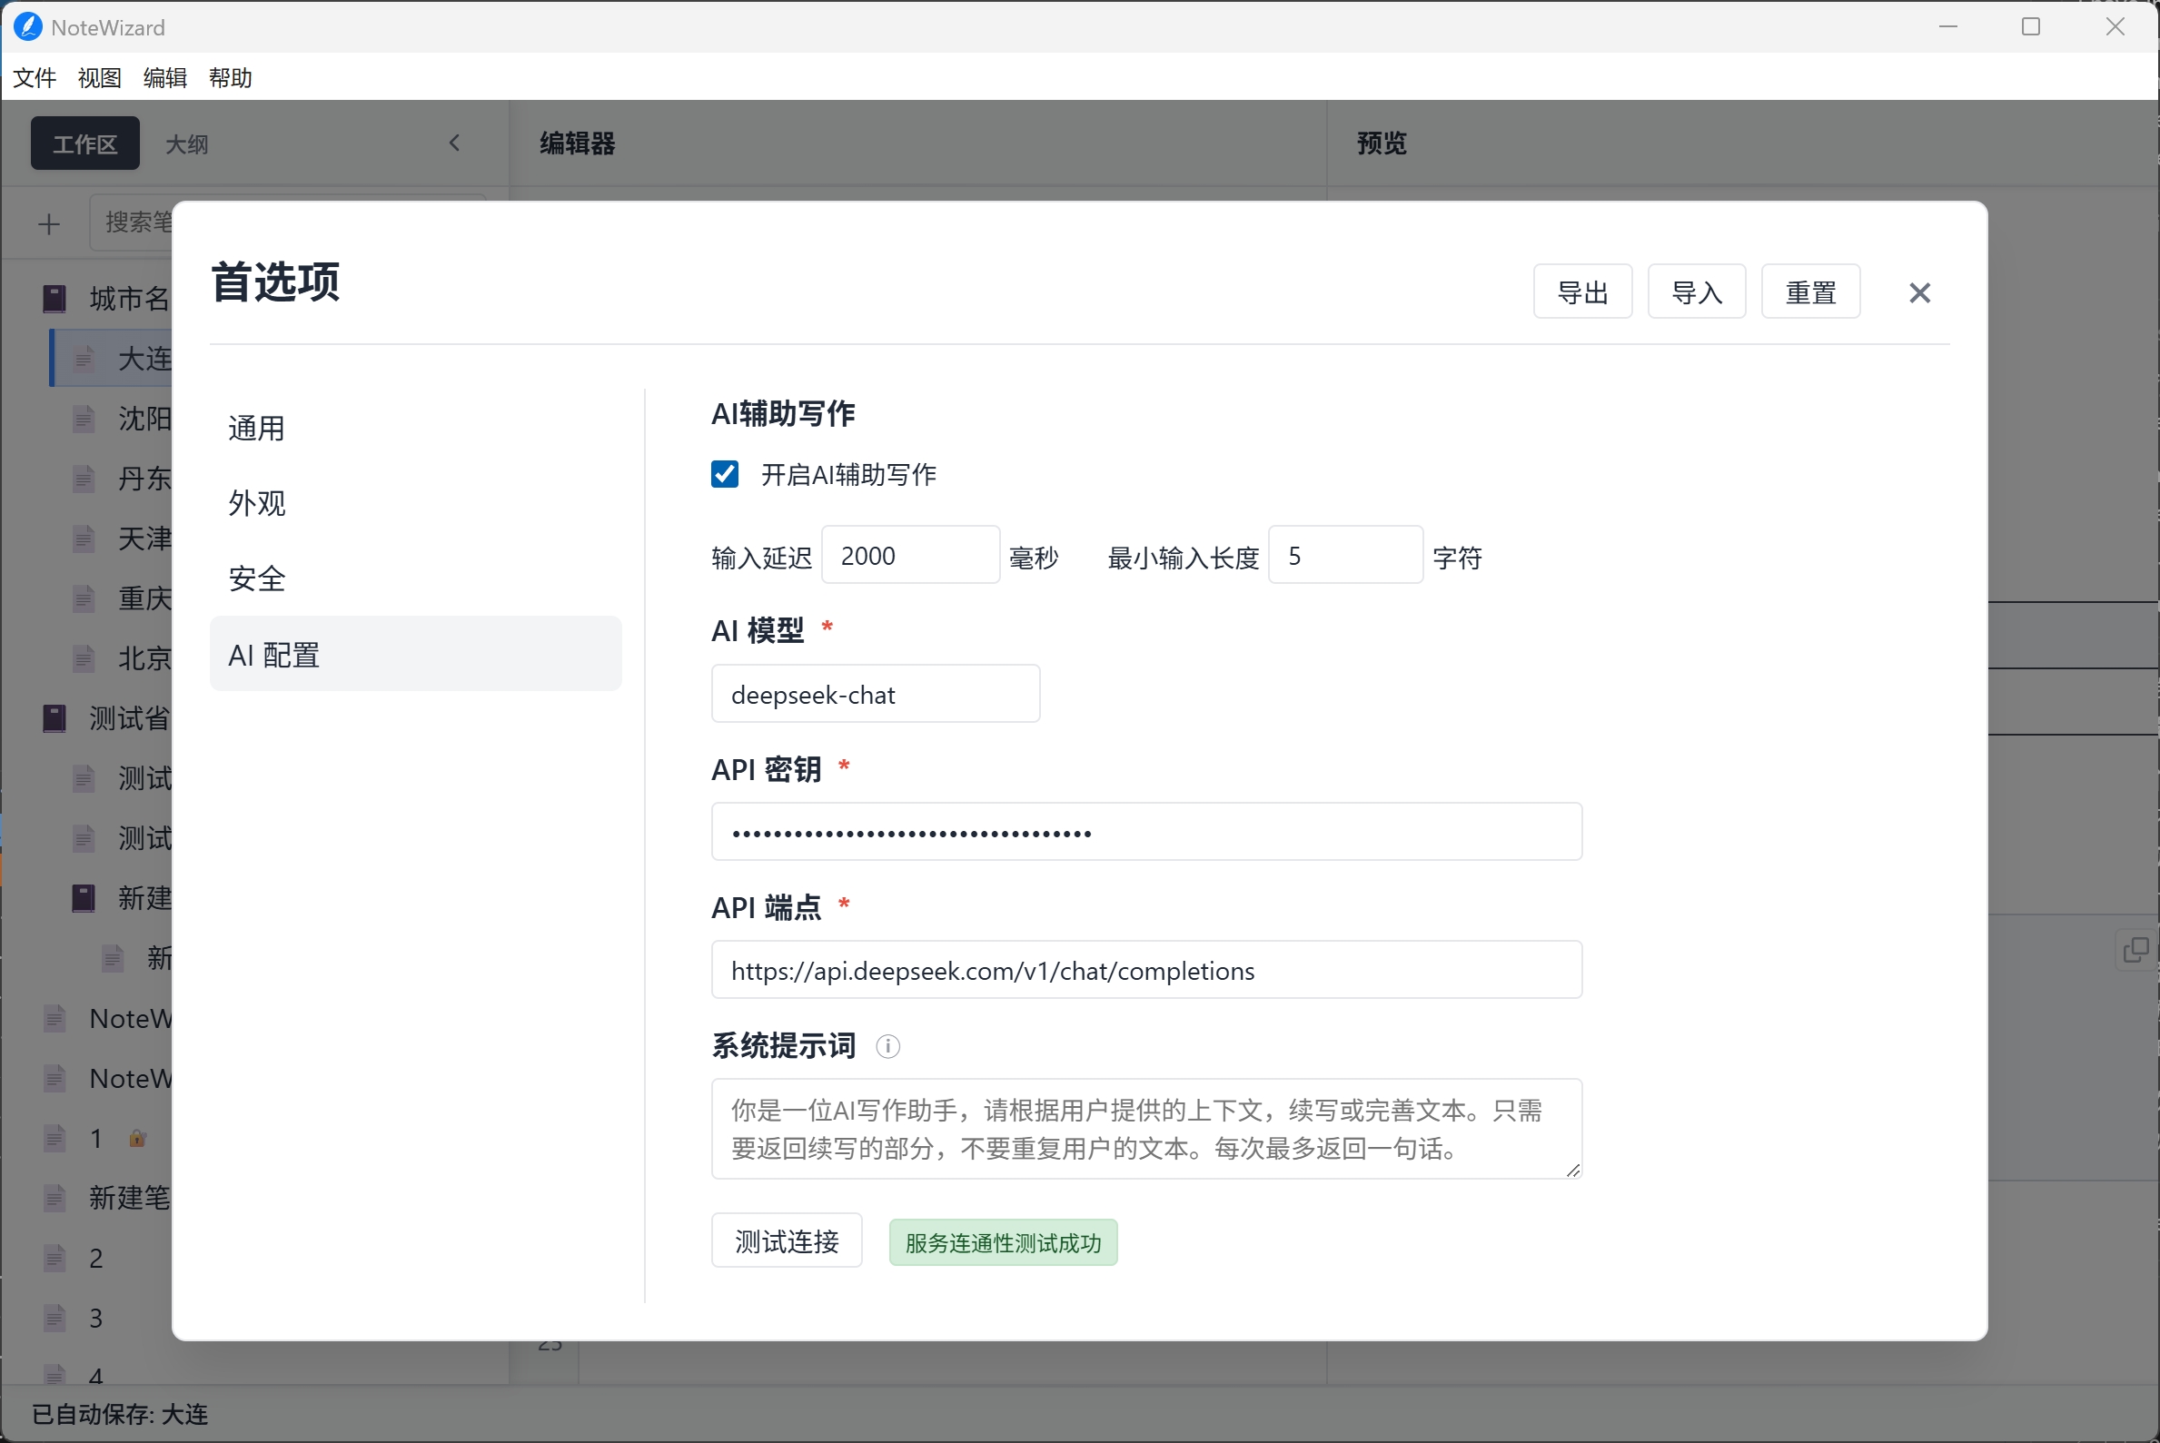Switch to the 外观 preferences section
Image resolution: width=2160 pixels, height=1443 pixels.
[x=415, y=503]
